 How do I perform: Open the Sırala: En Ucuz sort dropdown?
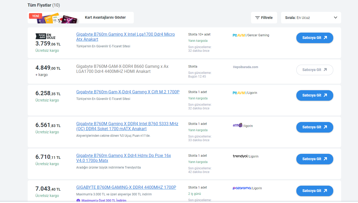tap(311, 18)
